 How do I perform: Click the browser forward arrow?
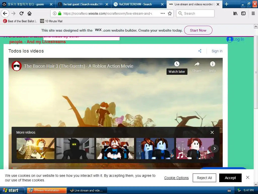13,13
